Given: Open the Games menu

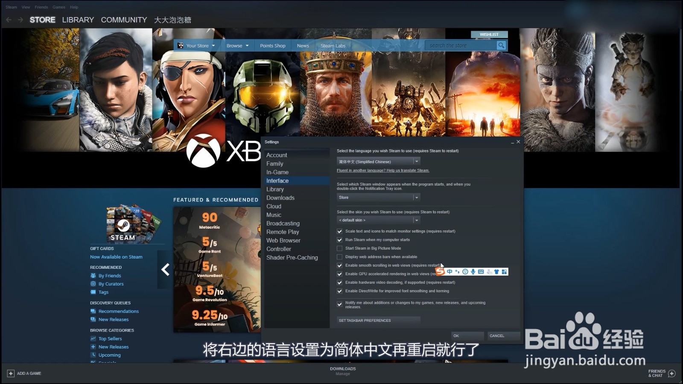Looking at the screenshot, I should (59, 7).
